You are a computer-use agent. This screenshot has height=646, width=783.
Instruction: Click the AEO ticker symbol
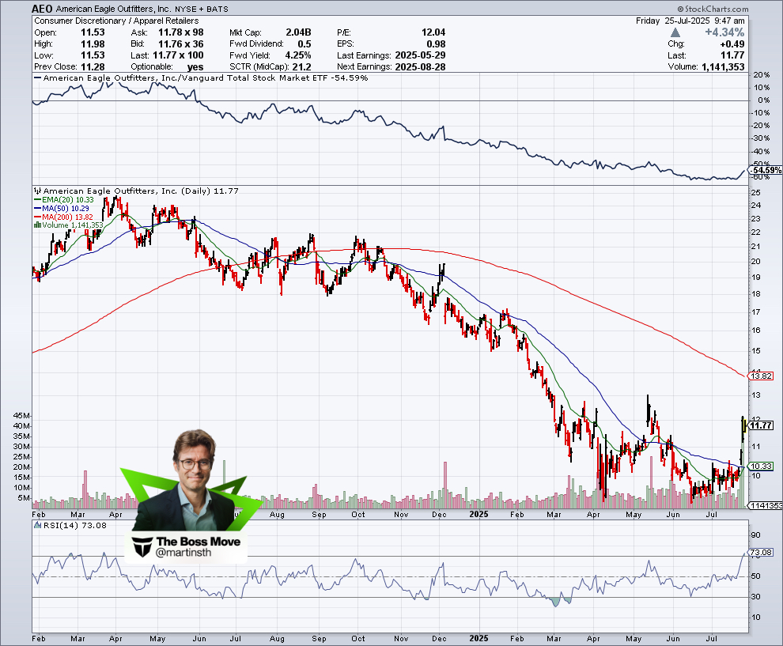[x=42, y=9]
